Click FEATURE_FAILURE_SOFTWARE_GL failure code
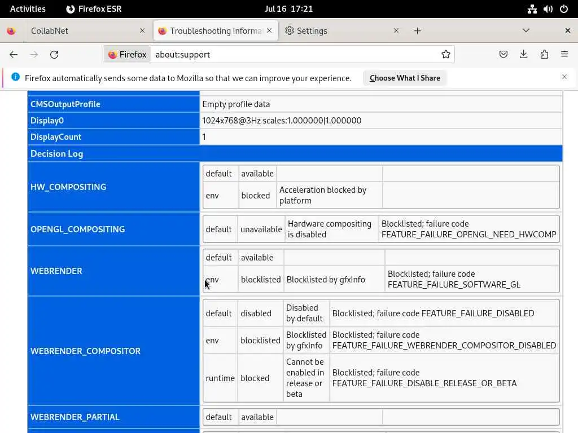This screenshot has height=433, width=578. (x=454, y=285)
